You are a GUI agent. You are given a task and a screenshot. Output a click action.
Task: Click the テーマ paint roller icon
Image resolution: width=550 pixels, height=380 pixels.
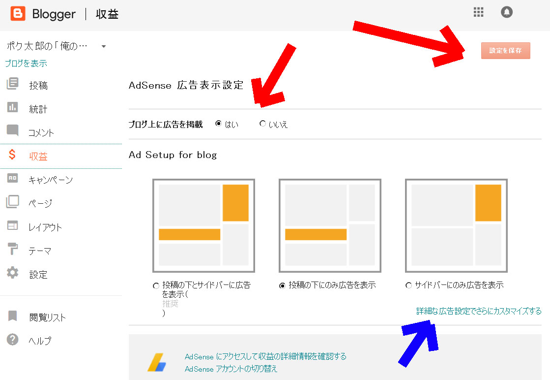pyautogui.click(x=13, y=249)
